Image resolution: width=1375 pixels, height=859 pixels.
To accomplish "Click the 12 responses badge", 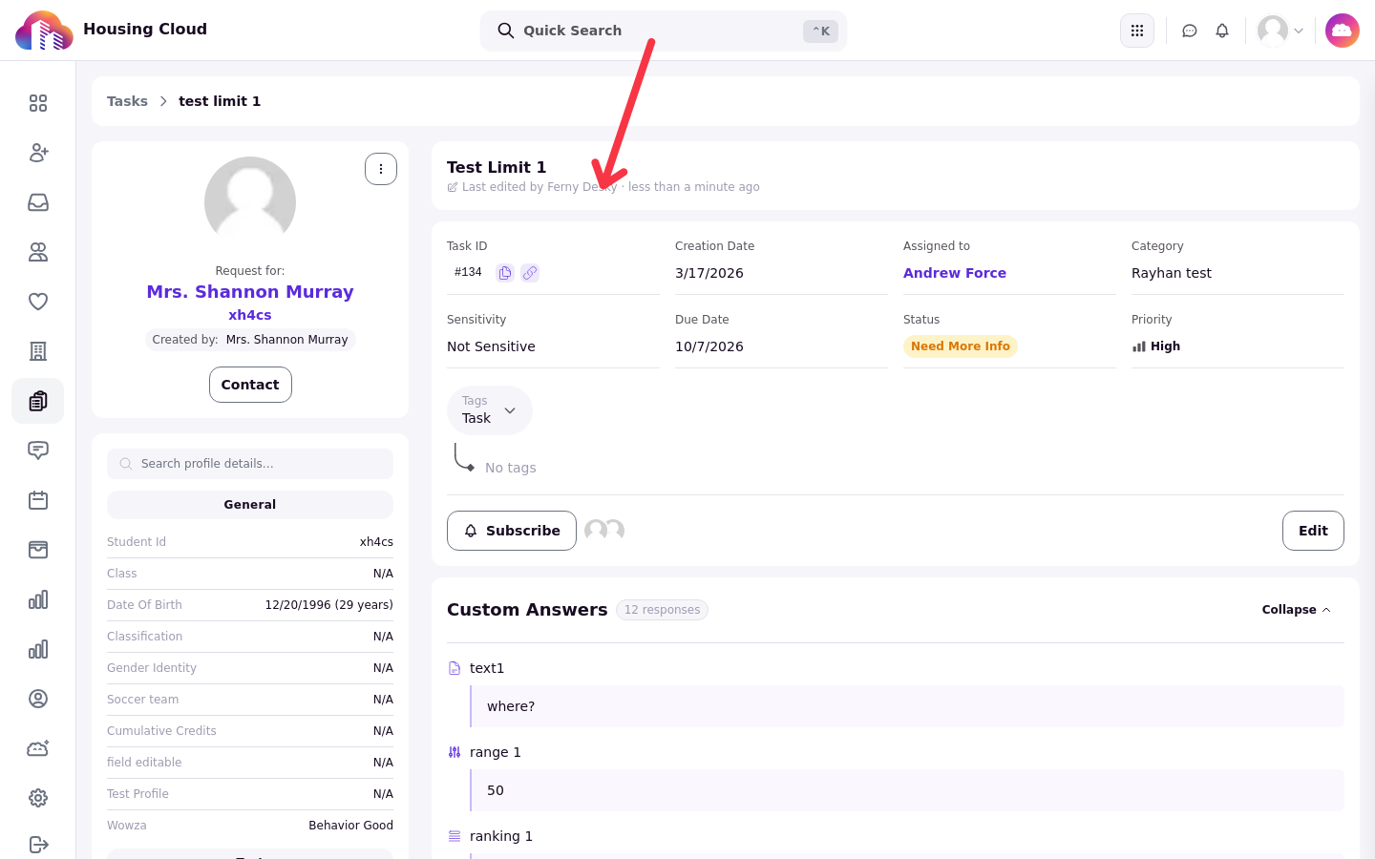I will [x=662, y=610].
